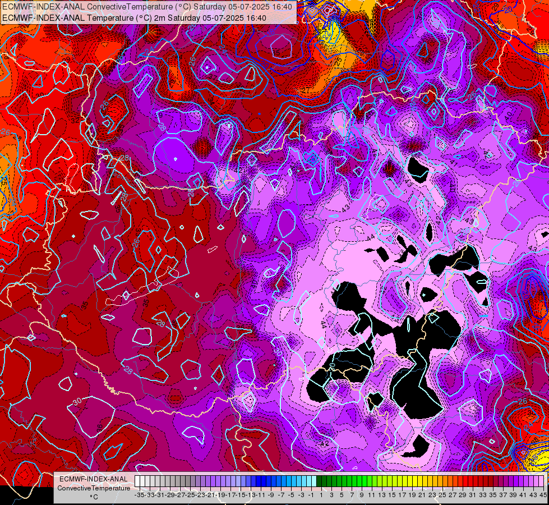The image size is (549, 505).
Task: Click the legend title ECMWF-INDEX-ANAL
Action: pyautogui.click(x=94, y=479)
